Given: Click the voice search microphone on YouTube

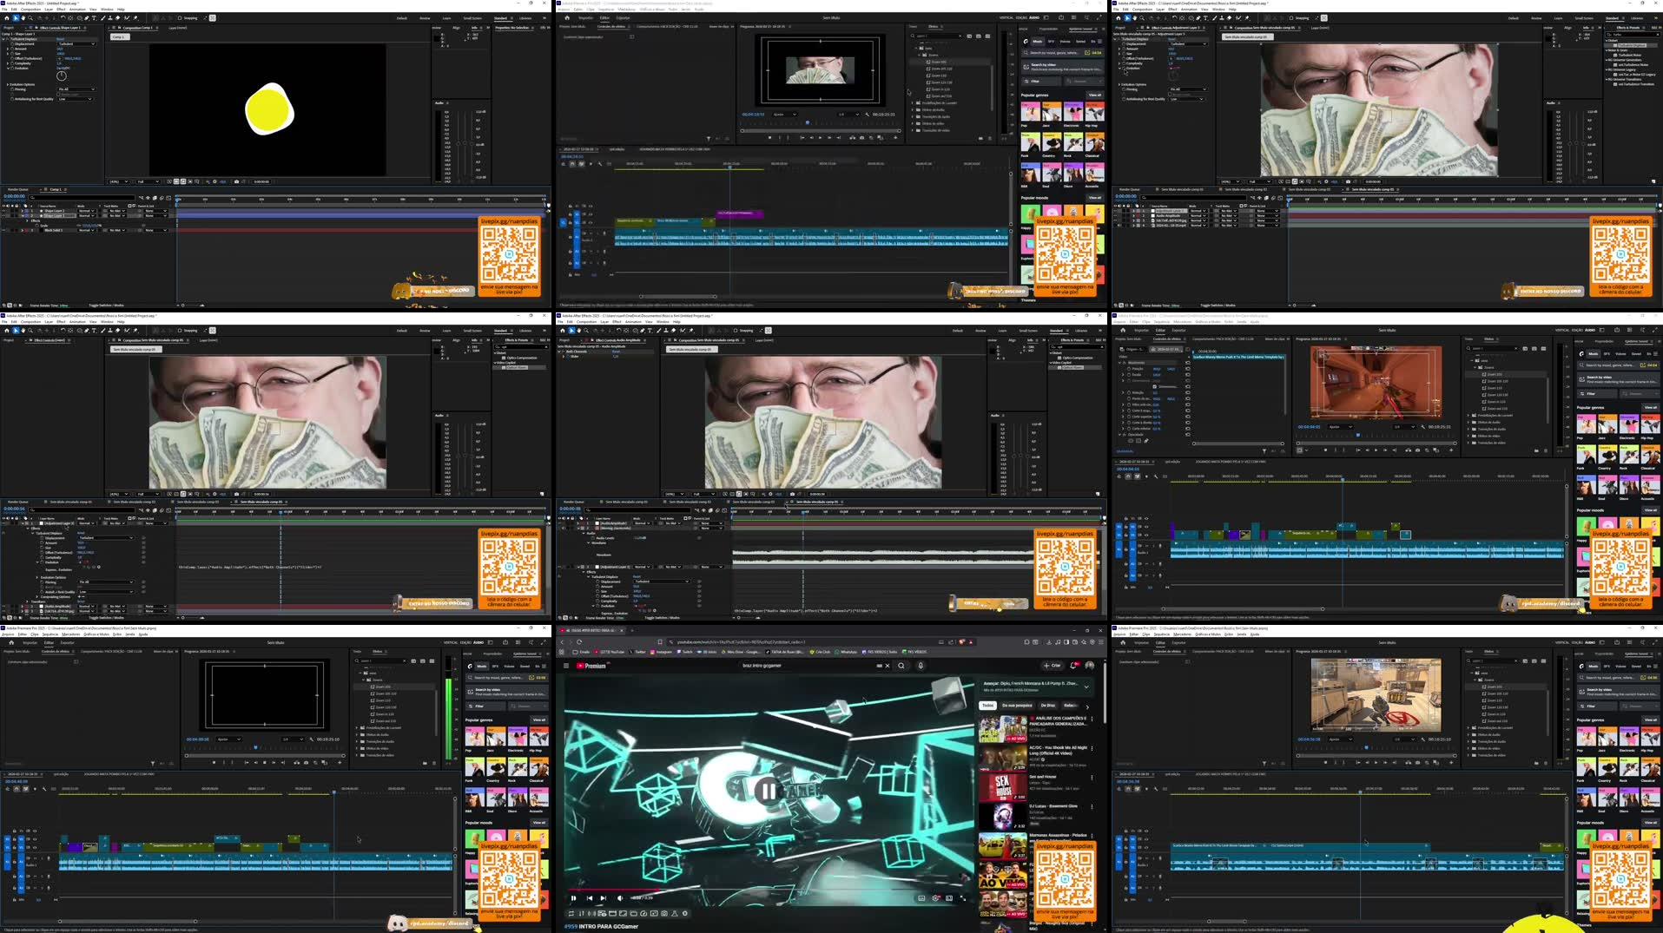Looking at the screenshot, I should click(921, 666).
